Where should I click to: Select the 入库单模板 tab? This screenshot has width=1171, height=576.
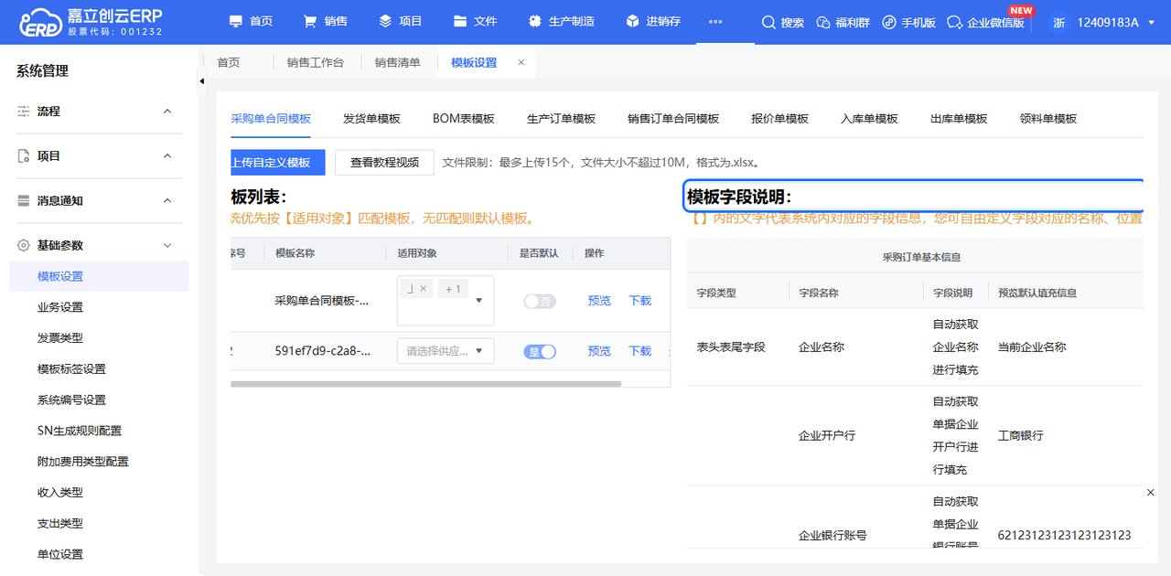click(x=869, y=119)
